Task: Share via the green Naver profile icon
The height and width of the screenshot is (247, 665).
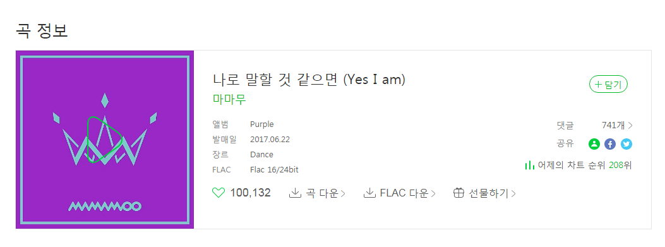Action: (x=594, y=144)
